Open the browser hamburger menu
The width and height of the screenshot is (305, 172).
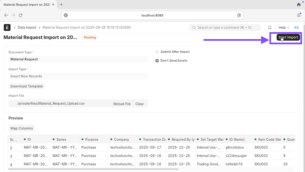pyautogui.click(x=299, y=15)
